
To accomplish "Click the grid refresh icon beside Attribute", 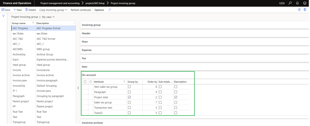I will [91, 82].
